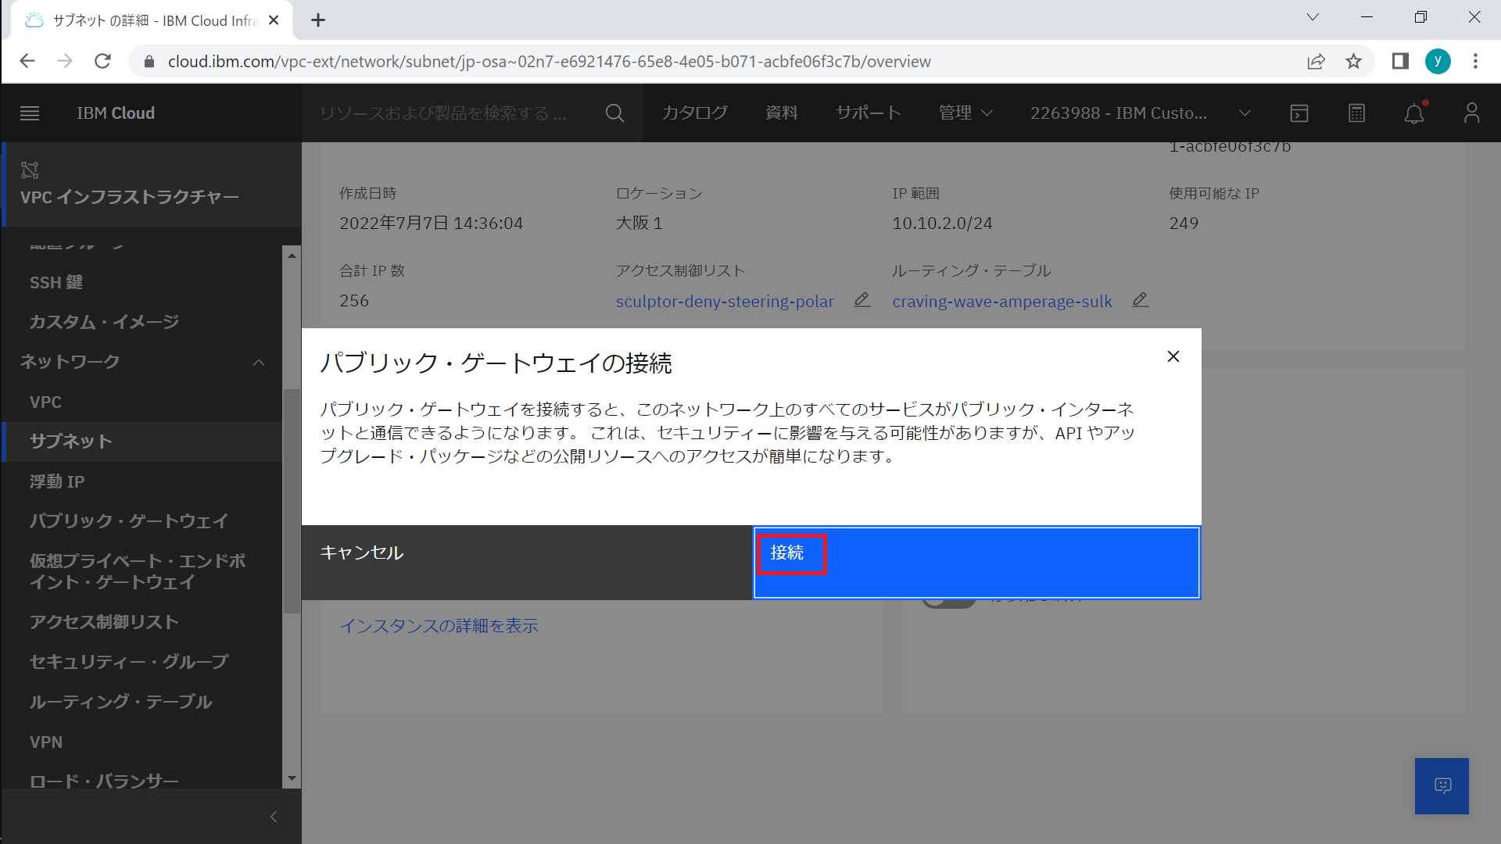The width and height of the screenshot is (1501, 844).
Task: Open the インスタンスの詳細を表示 link
Action: [439, 626]
